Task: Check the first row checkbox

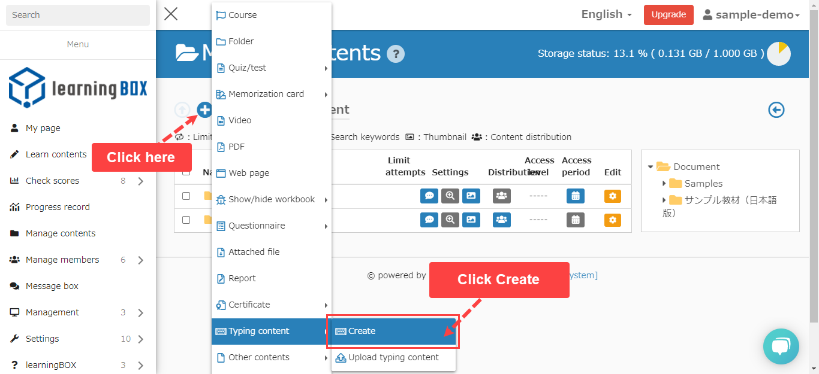Action: (186, 196)
